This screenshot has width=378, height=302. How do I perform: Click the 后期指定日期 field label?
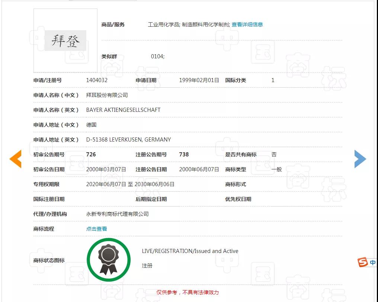pyautogui.click(x=151, y=199)
